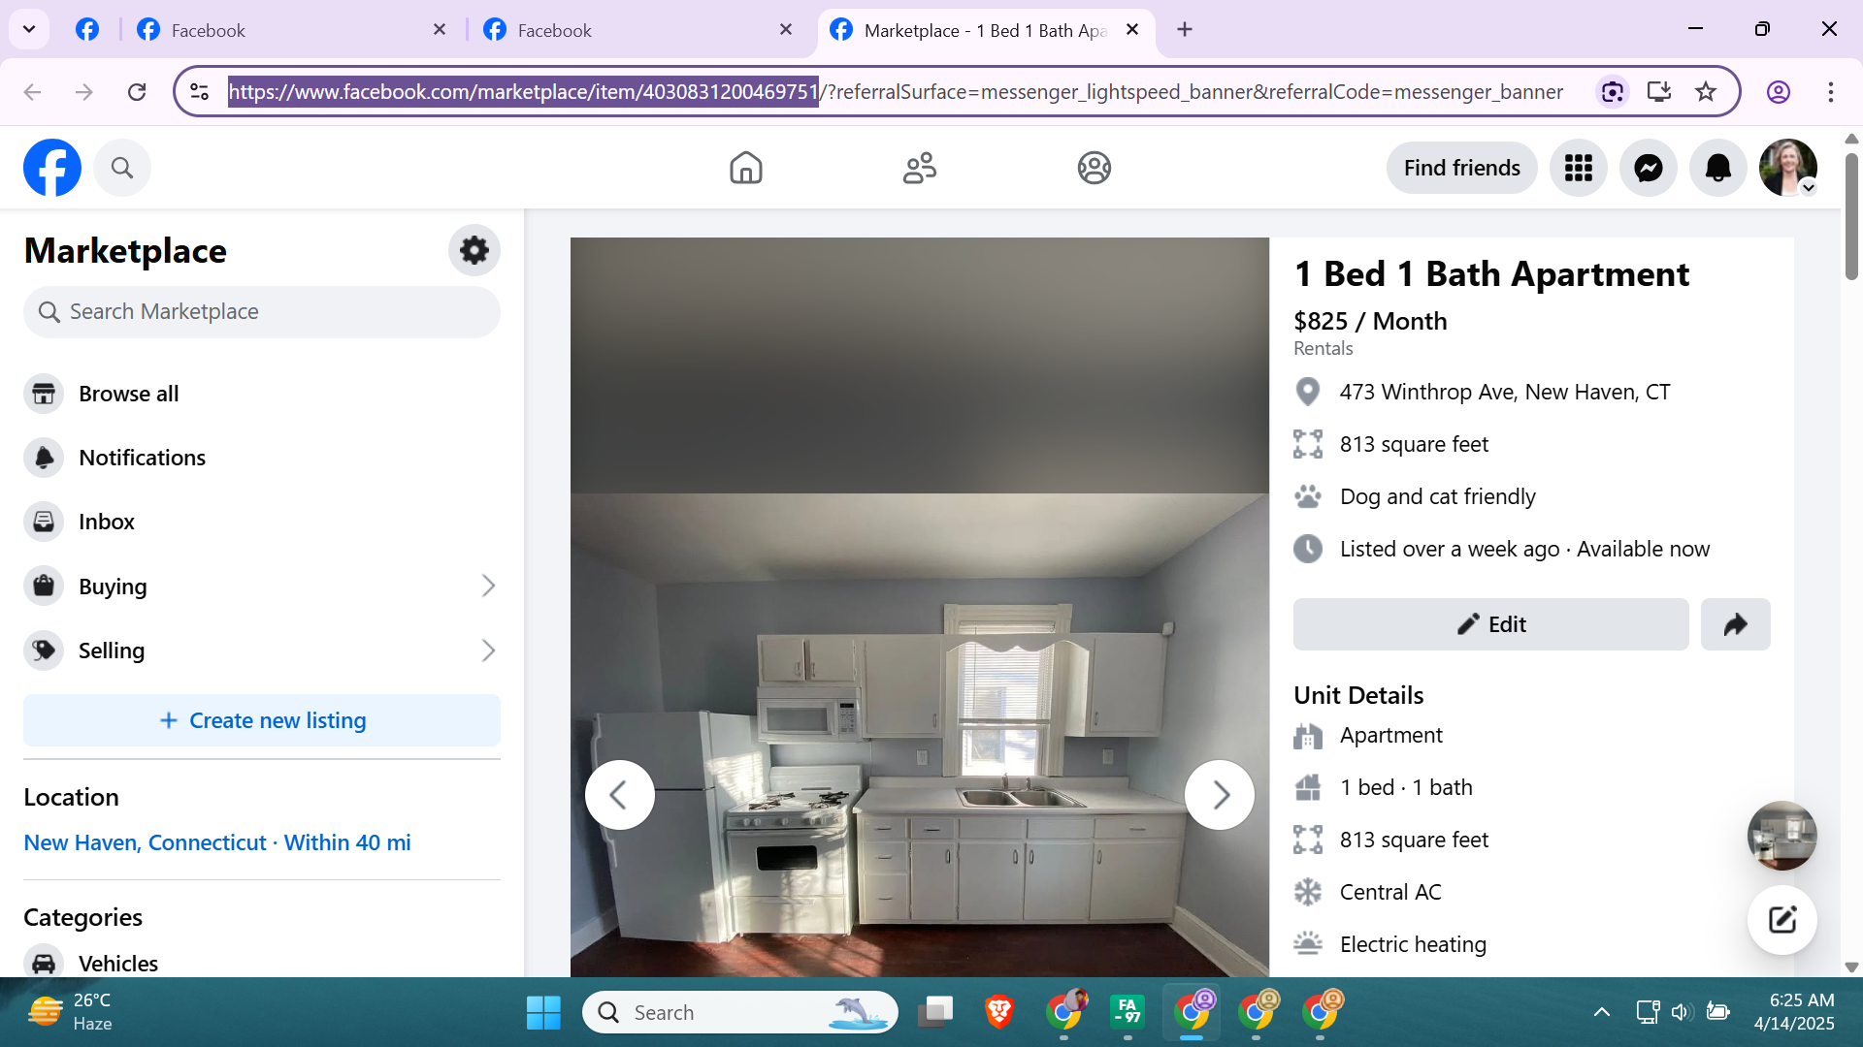Click the share arrow next to Edit

[1735, 624]
